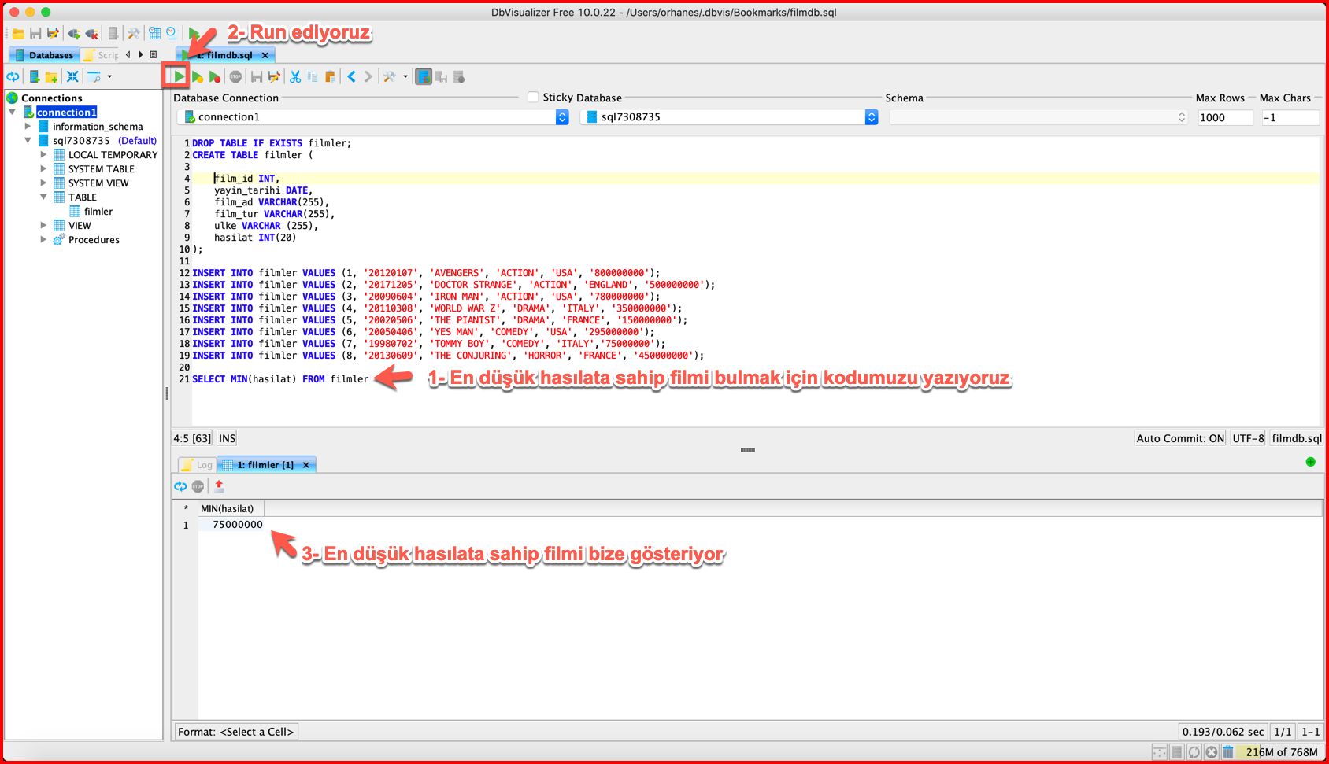The image size is (1329, 764).
Task: Expand the SYSTEM VIEW tree node
Action: 44,183
